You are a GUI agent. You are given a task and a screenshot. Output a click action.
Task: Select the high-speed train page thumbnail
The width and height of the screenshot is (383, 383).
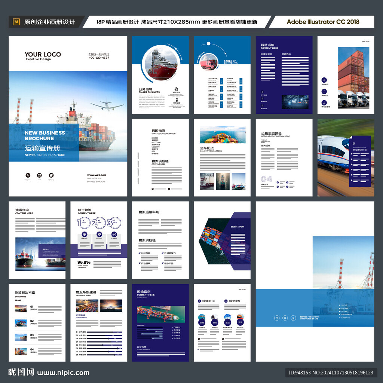346,157
